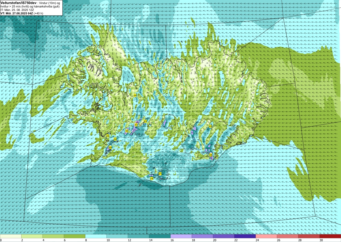Image resolution: width=341 pixels, height=242 pixels.
Task: Click the lavender 16–18 m/s legend swatch
Action: coord(181,236)
